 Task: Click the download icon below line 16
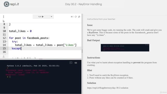[x=4, y=56]
